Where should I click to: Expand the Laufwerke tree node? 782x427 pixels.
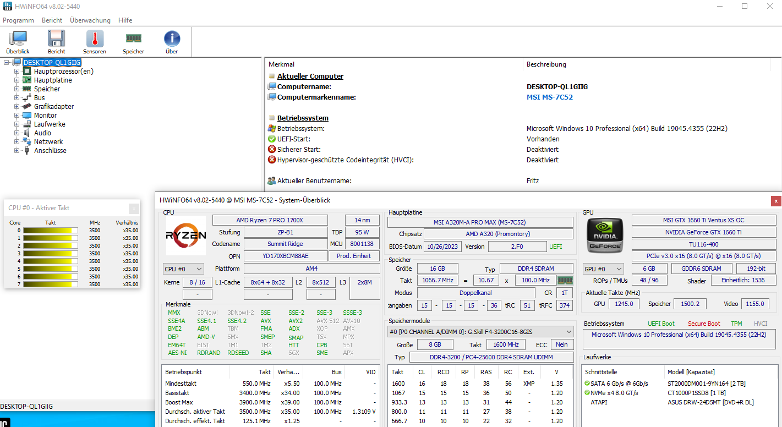pos(17,124)
